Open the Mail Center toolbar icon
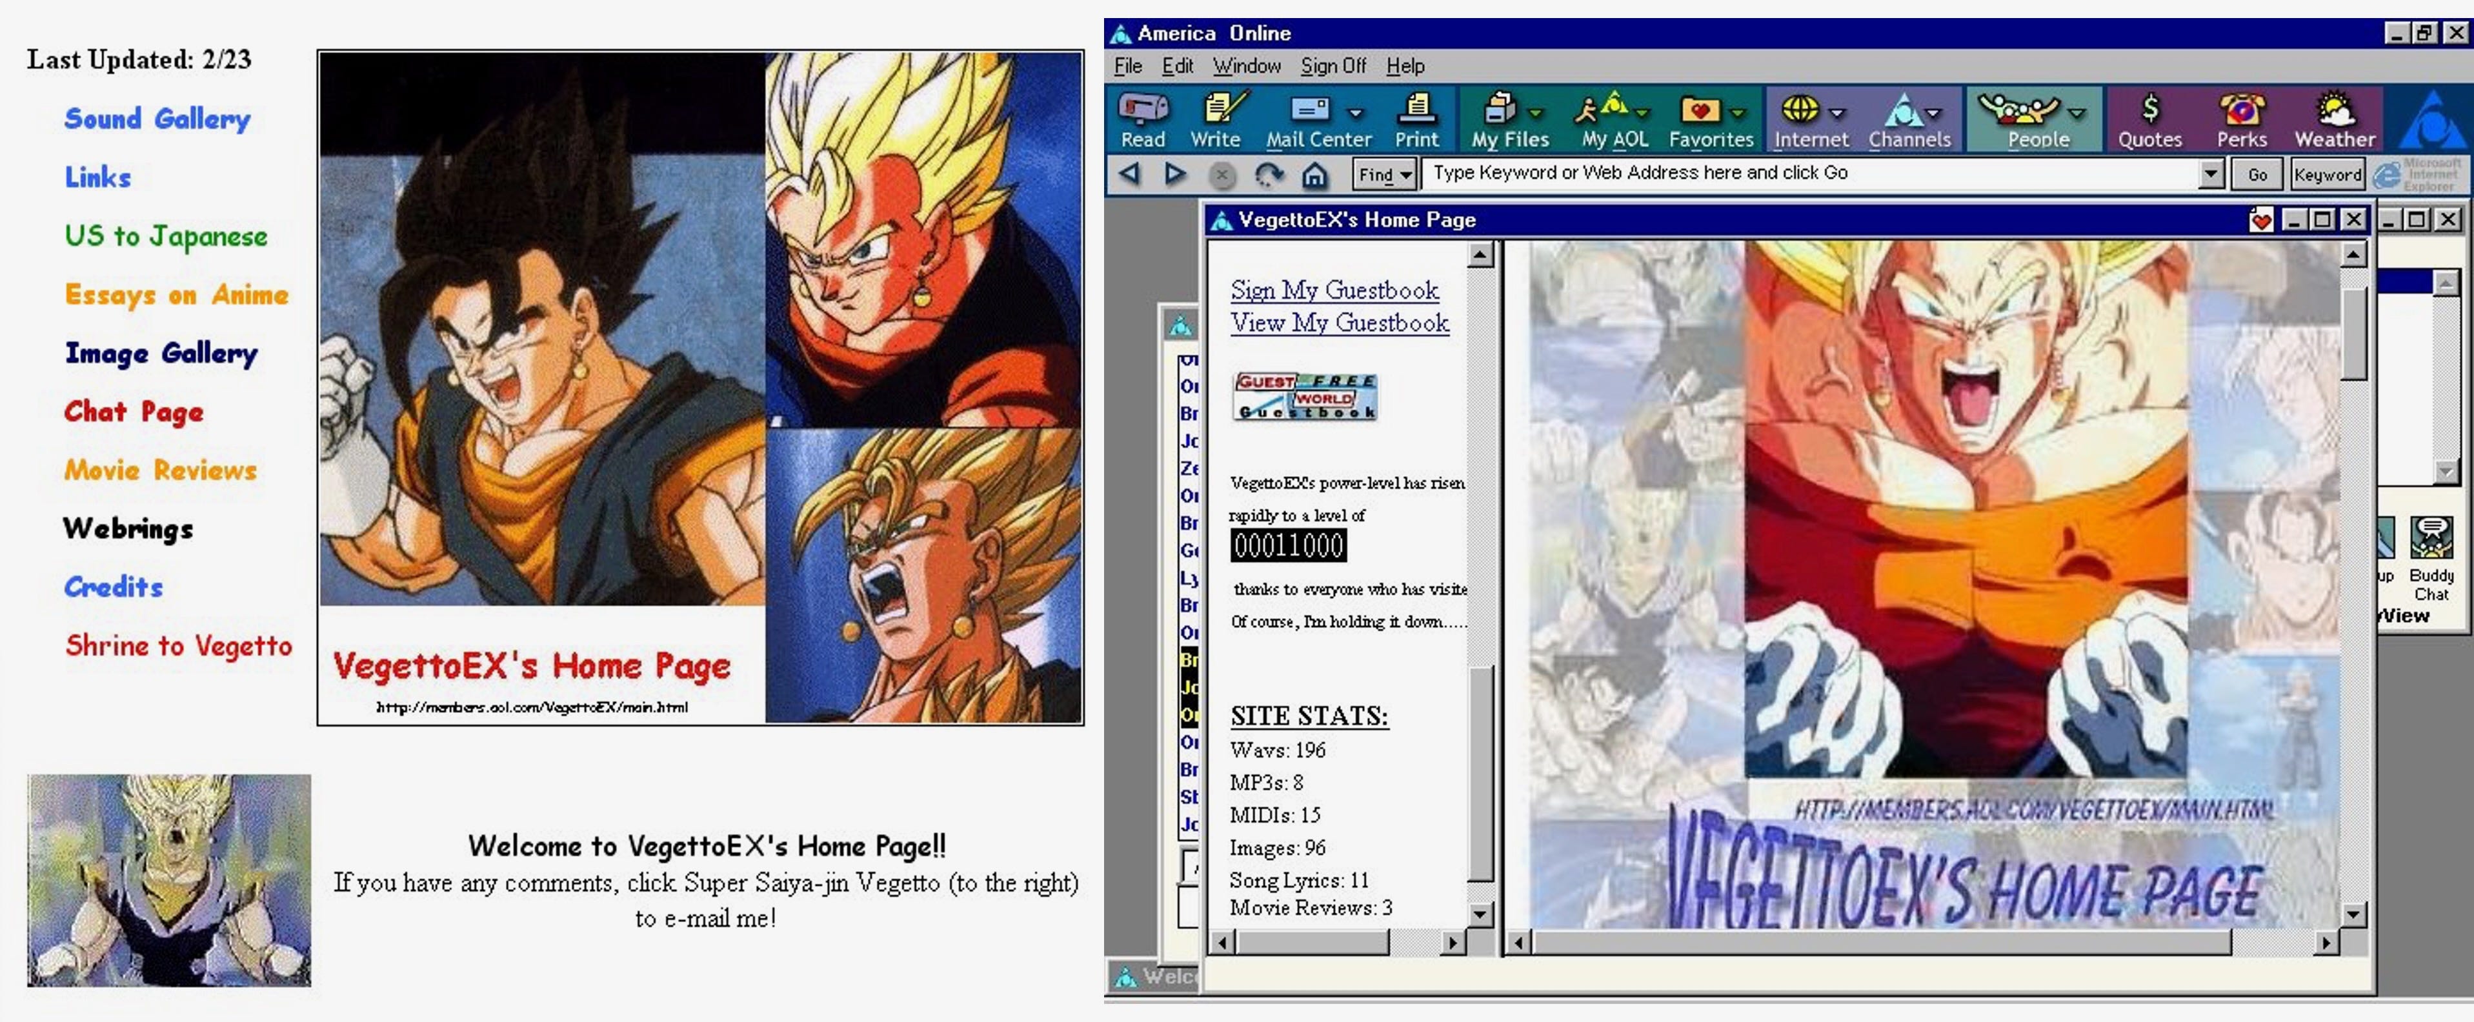The height and width of the screenshot is (1022, 2474). tap(1318, 120)
